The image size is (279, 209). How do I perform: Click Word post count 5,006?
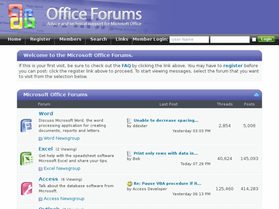click(249, 126)
